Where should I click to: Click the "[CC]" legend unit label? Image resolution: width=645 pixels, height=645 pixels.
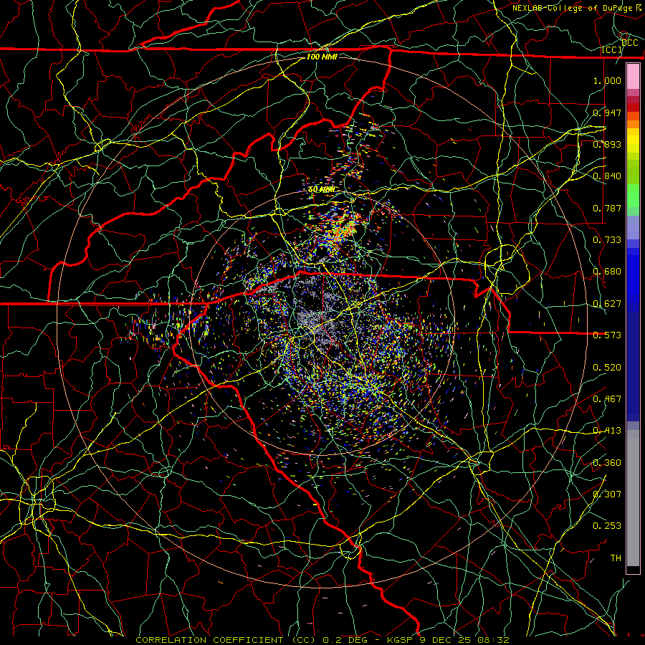click(612, 49)
